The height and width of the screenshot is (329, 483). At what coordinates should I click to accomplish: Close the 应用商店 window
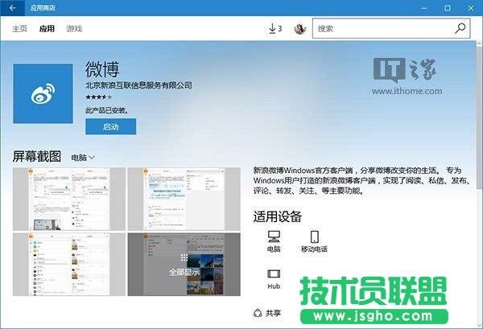(471, 8)
